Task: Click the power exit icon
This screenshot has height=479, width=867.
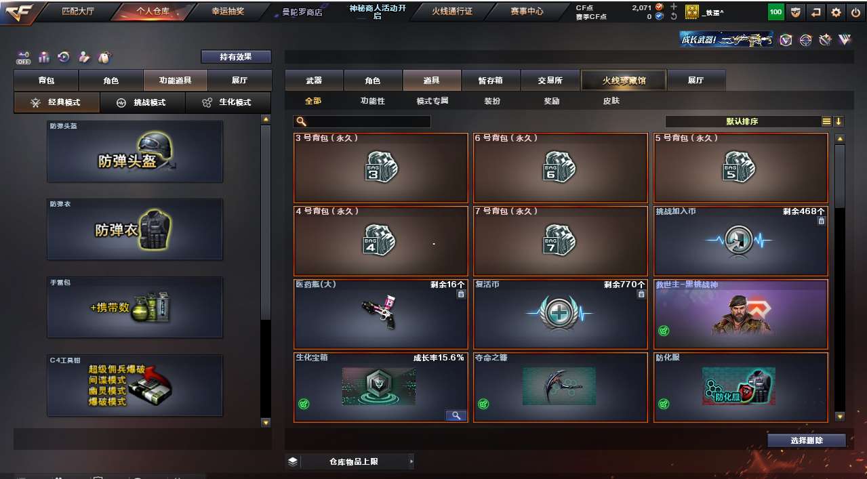Action: [x=855, y=12]
